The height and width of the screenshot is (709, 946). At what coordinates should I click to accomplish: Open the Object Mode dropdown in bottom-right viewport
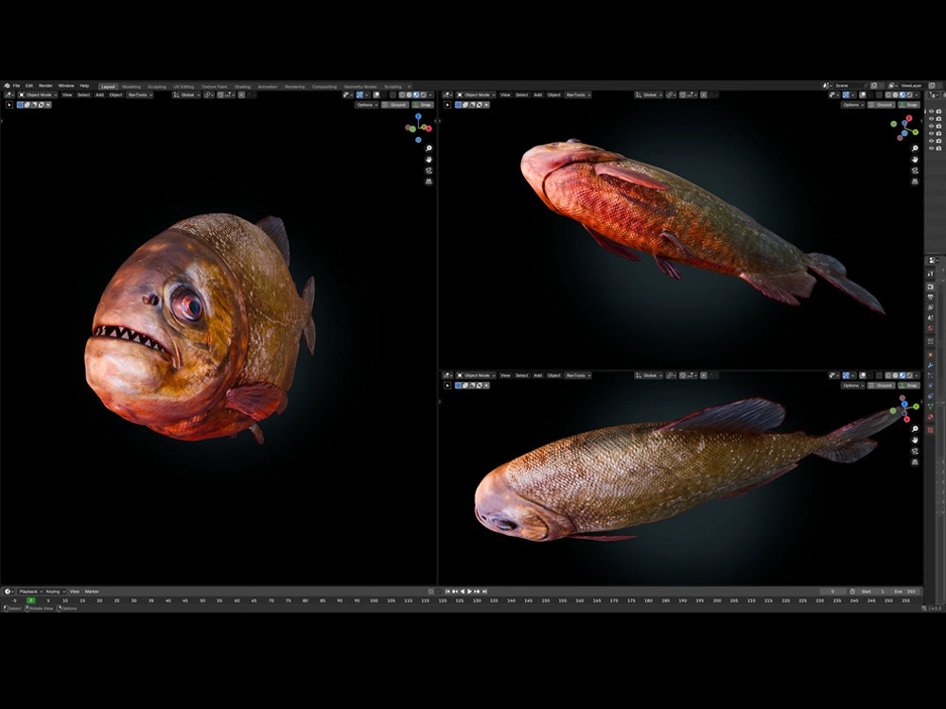pyautogui.click(x=476, y=375)
